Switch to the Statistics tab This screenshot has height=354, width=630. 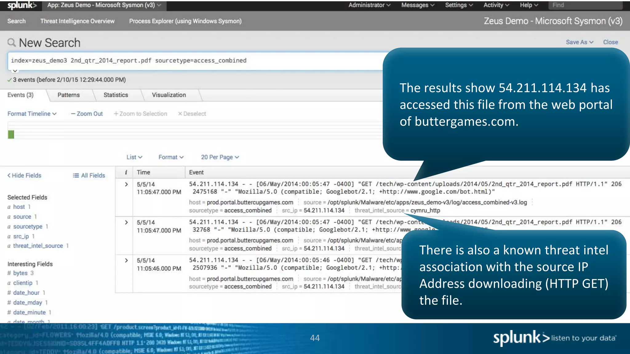[x=116, y=95]
